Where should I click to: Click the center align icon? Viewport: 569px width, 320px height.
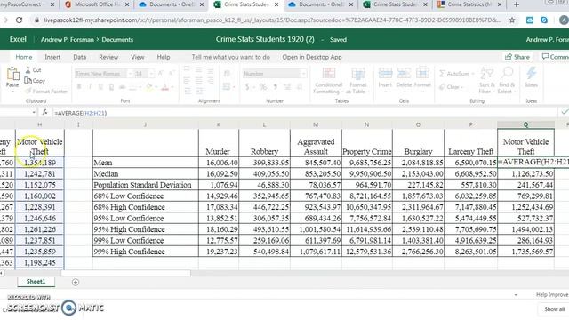[198, 80]
